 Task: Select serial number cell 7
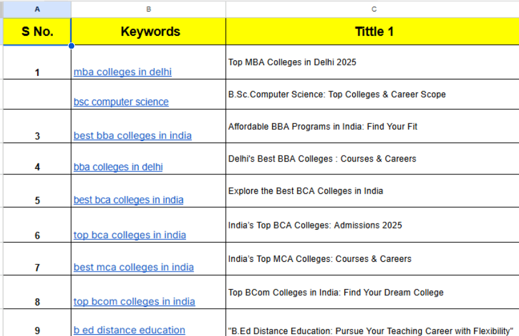[37, 259]
